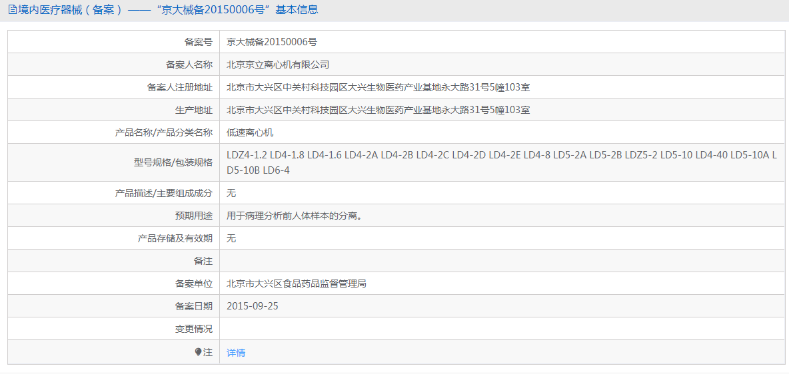Click the 生产地址 address value

[x=378, y=110]
